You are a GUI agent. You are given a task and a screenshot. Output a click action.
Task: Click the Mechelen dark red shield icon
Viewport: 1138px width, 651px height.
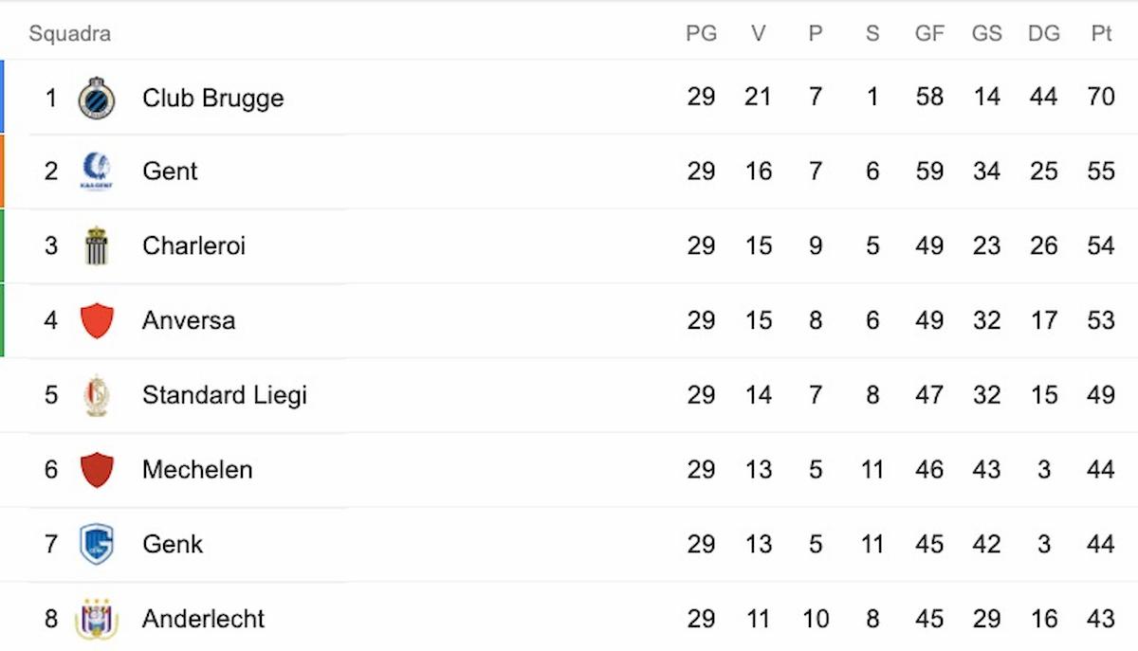point(97,470)
